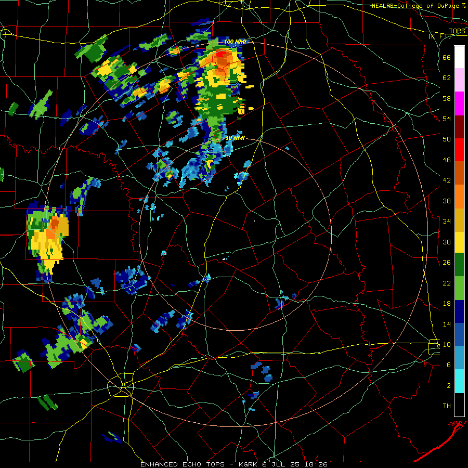Click the TOPS legend title
Screen dimensions: 468x468
click(457, 31)
